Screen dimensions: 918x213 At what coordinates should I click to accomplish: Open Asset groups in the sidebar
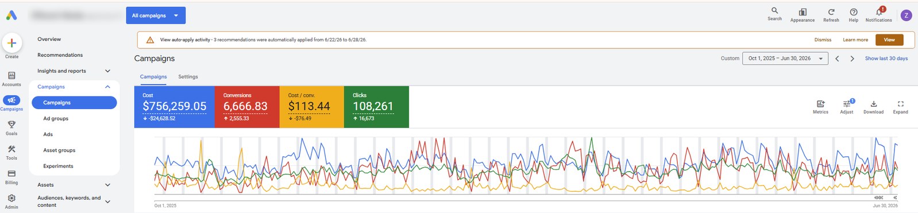[x=59, y=150]
